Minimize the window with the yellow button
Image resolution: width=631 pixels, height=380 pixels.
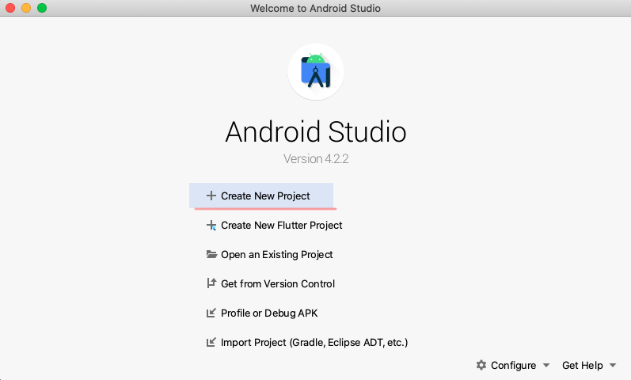click(x=26, y=8)
